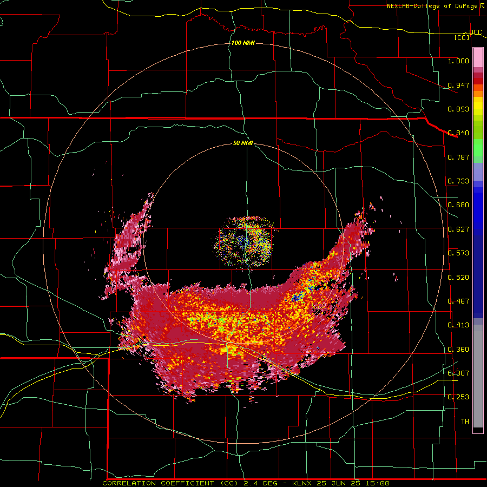
Task: Click the 0.680 scale value
Action: click(458, 205)
